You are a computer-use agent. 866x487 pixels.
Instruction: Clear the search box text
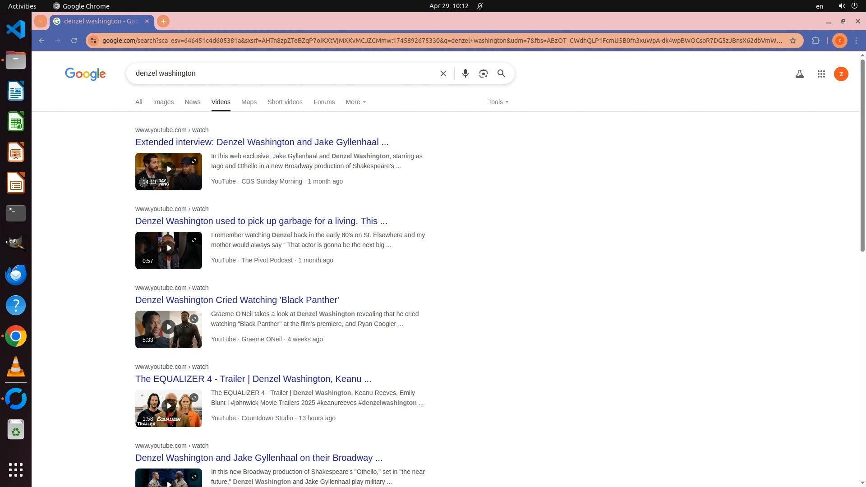click(443, 74)
